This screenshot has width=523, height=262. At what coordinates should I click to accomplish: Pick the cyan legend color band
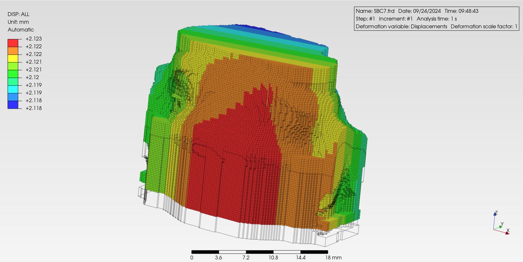point(13,89)
